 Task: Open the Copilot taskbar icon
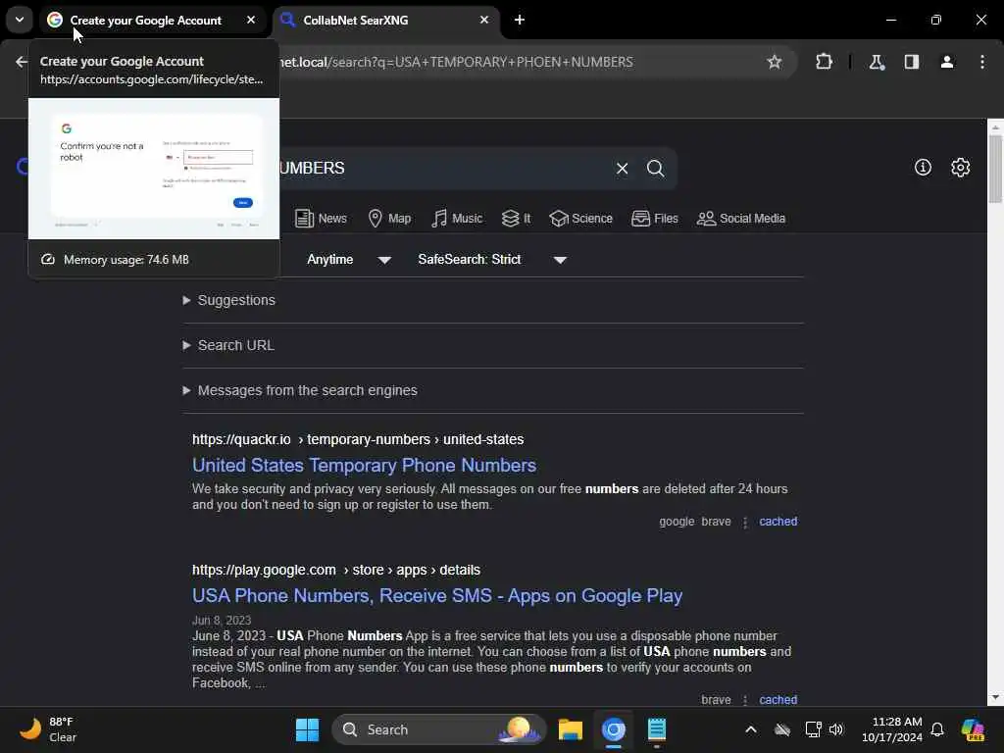973,729
